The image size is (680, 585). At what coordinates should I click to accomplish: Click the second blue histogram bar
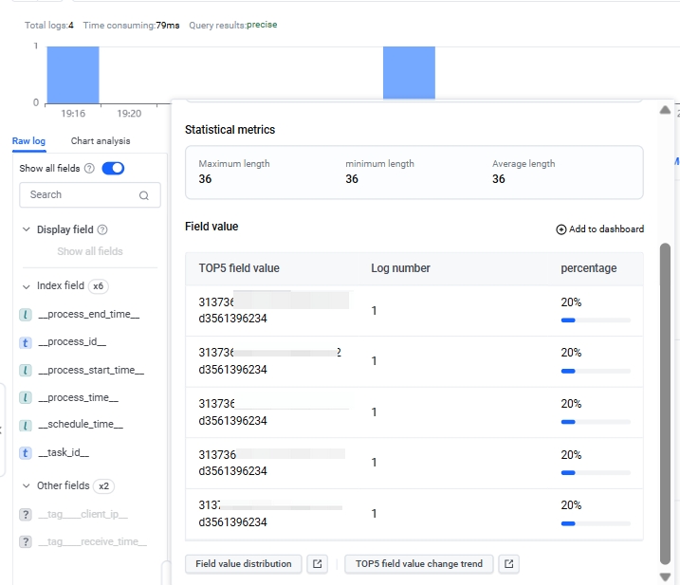click(x=409, y=72)
